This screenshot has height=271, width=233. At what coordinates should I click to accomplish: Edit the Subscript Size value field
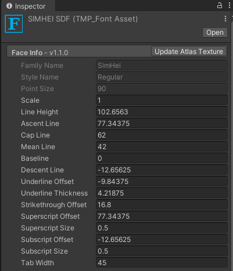tap(162, 251)
